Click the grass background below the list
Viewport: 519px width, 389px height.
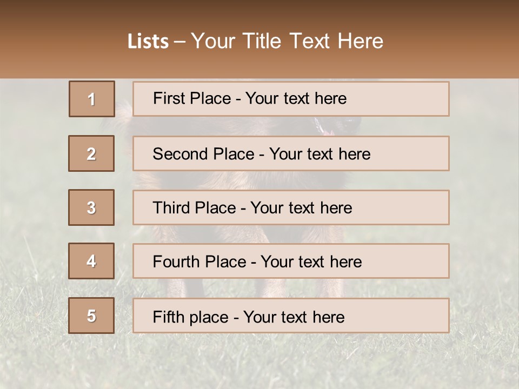pyautogui.click(x=259, y=362)
